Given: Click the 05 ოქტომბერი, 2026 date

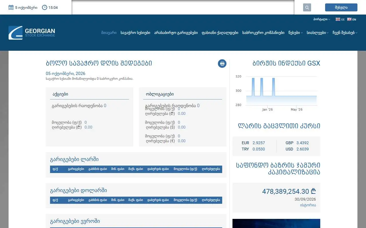Looking at the screenshot, I should point(65,74).
